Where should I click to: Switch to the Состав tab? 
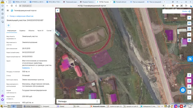pos(49,31)
